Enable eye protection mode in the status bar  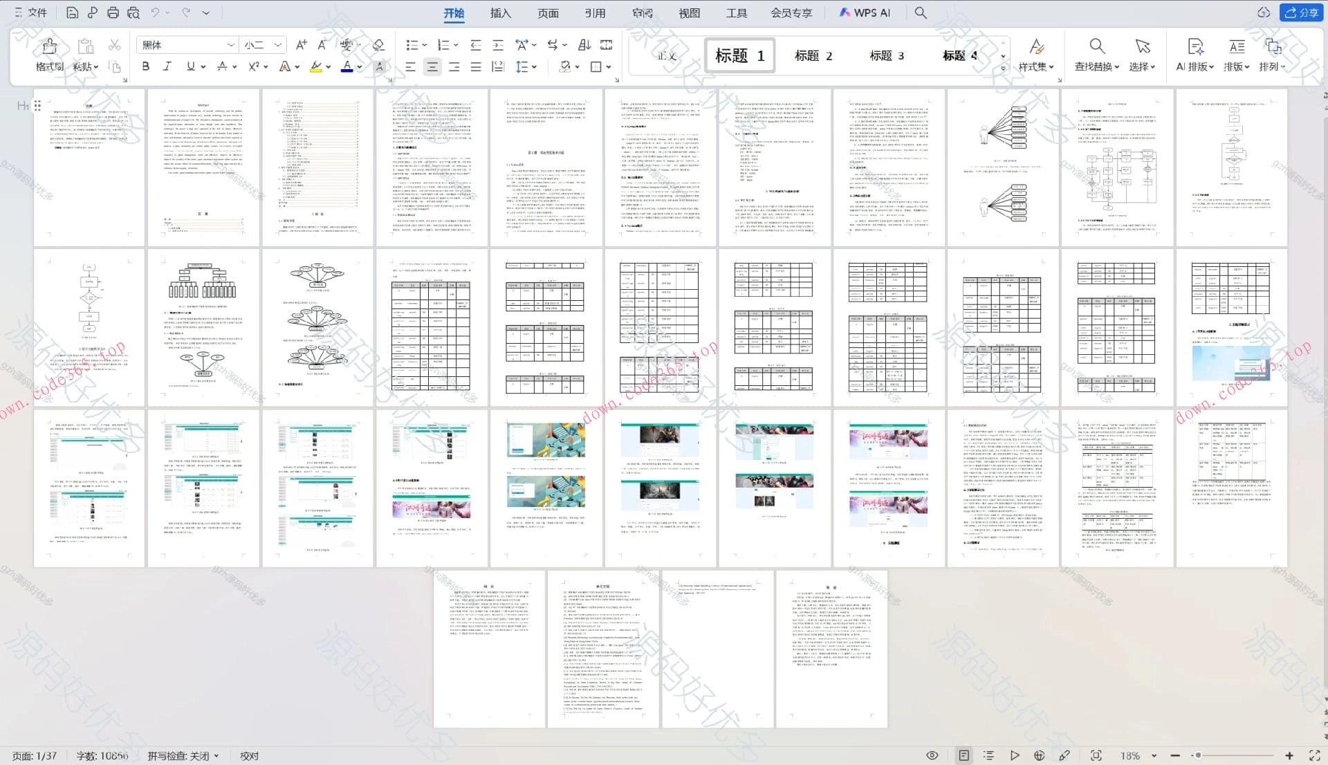932,755
